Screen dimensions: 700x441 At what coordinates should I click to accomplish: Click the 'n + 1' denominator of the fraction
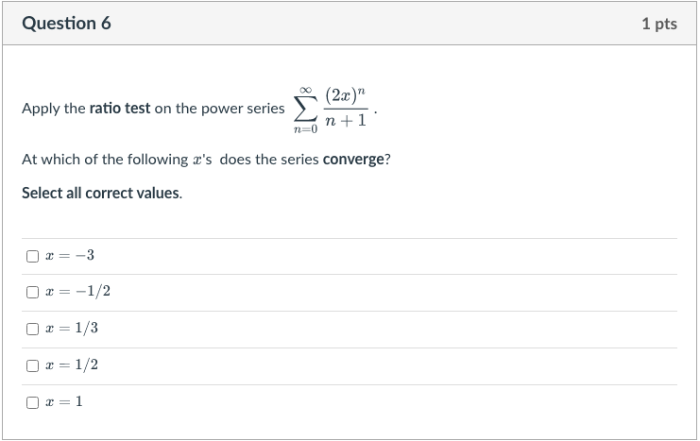pyautogui.click(x=345, y=122)
